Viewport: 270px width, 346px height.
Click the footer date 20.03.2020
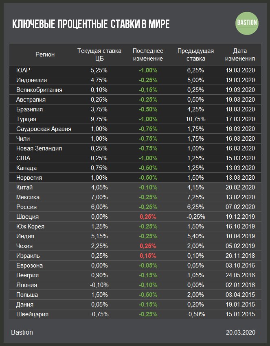click(x=240, y=333)
